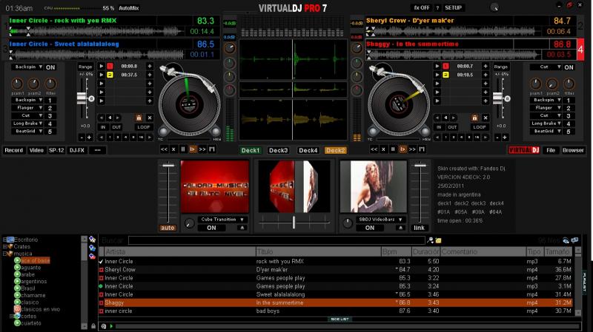Open right deck top Cut effect dropdown

(546, 67)
